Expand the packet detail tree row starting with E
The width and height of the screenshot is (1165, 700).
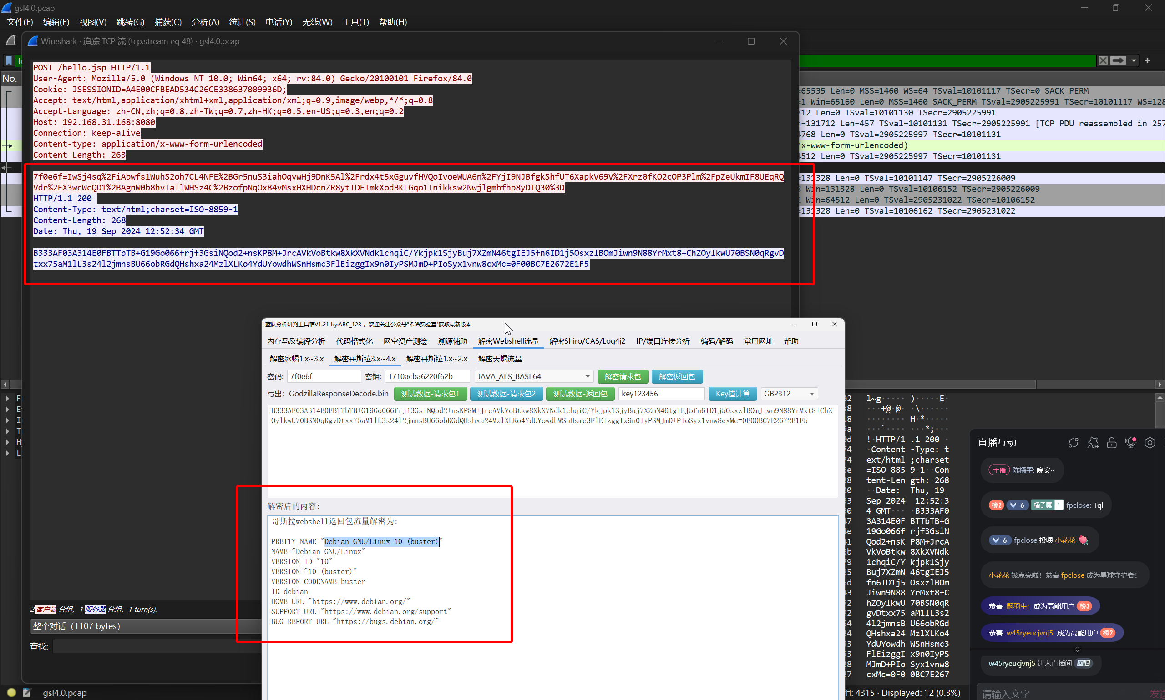(8, 410)
